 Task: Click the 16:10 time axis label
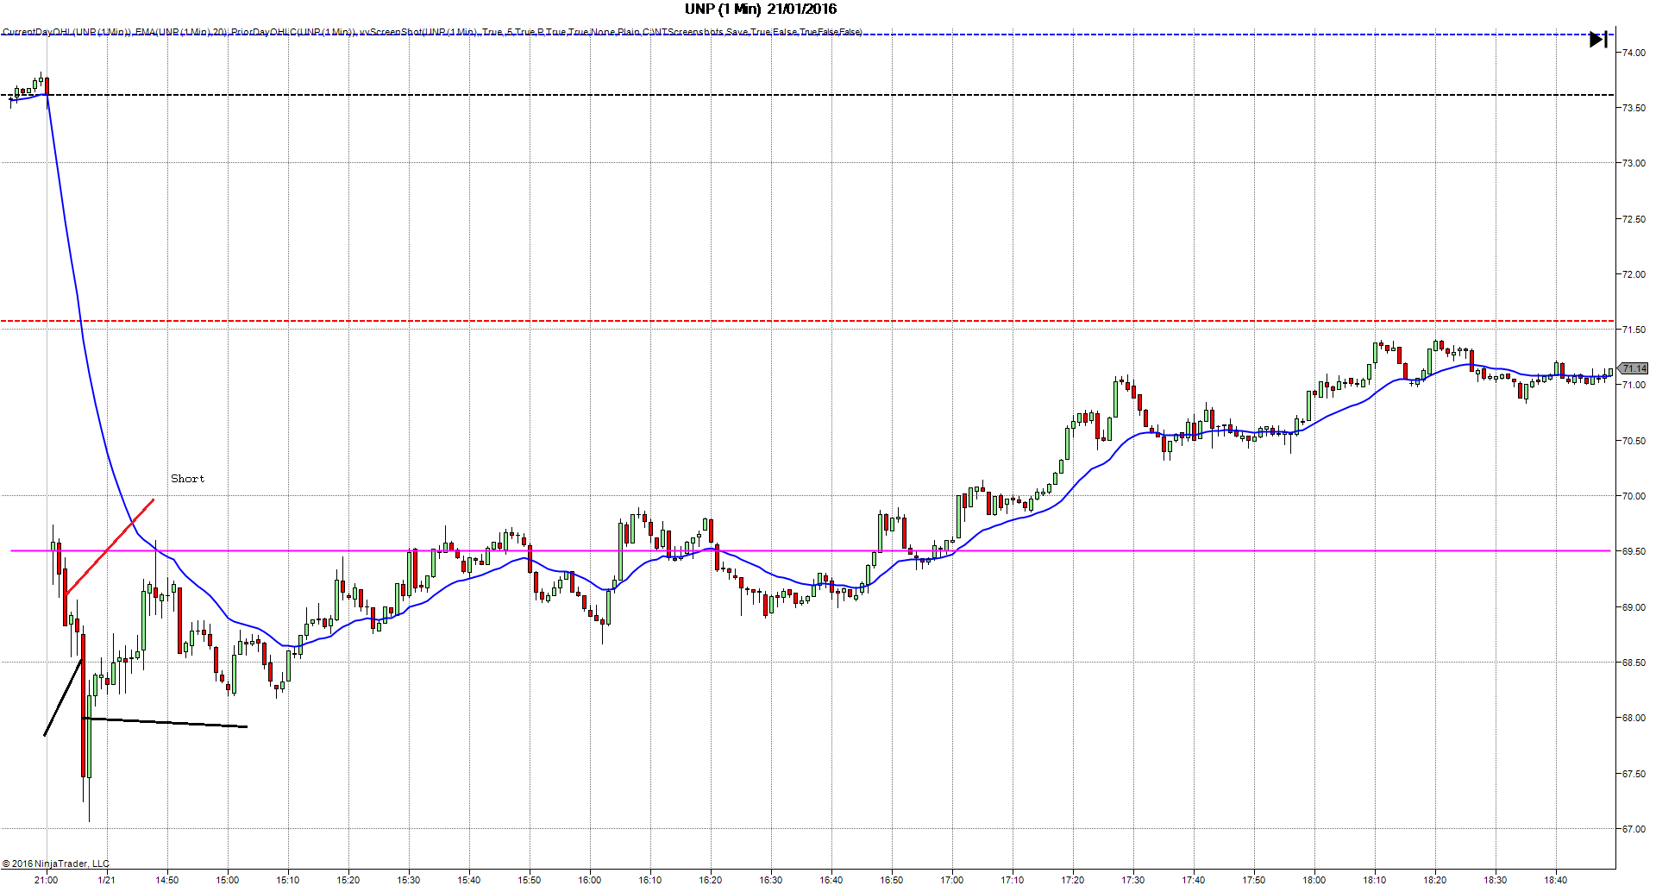[650, 880]
